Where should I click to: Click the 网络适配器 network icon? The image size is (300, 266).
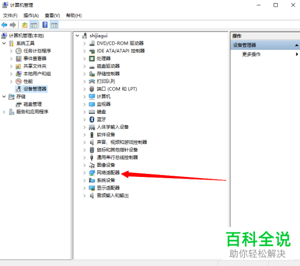(92, 173)
